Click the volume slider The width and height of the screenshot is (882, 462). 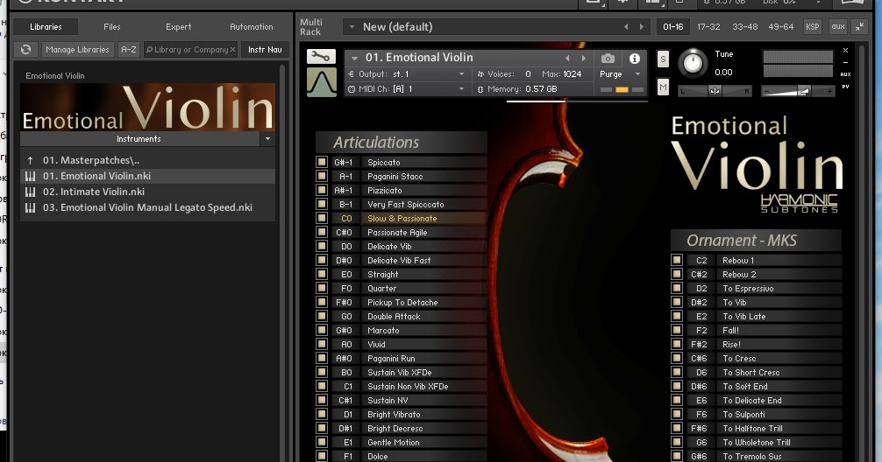click(x=798, y=91)
